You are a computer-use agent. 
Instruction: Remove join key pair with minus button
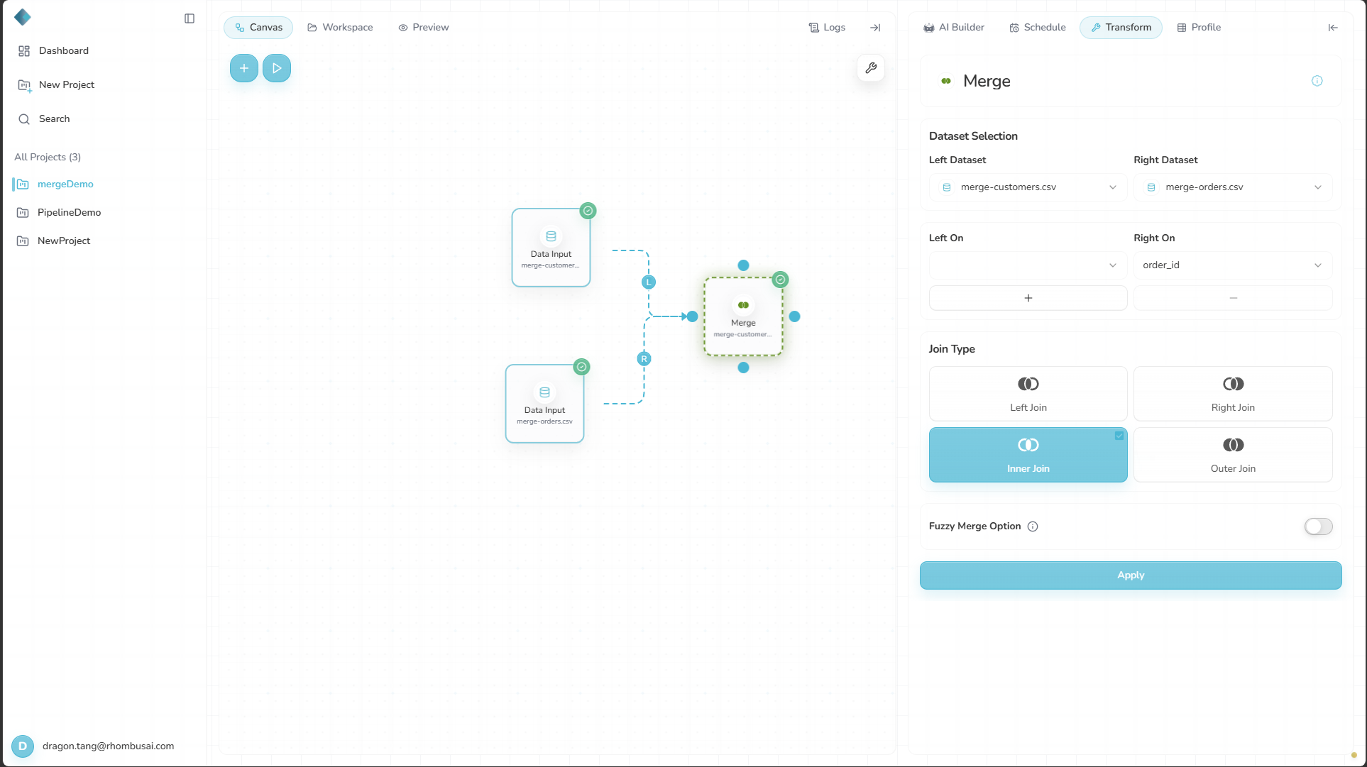coord(1233,298)
